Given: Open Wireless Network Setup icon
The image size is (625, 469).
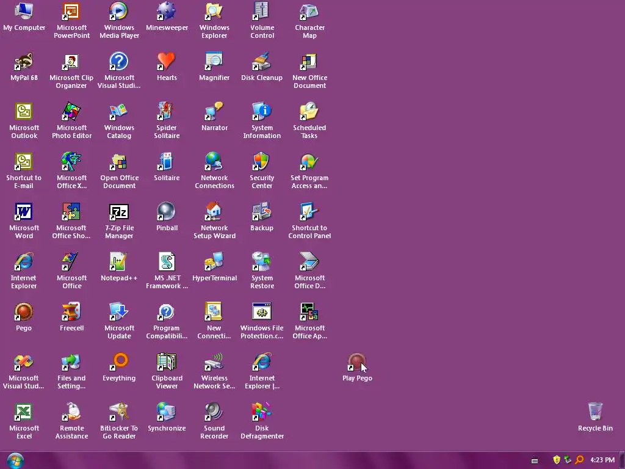Looking at the screenshot, I should [x=214, y=362].
